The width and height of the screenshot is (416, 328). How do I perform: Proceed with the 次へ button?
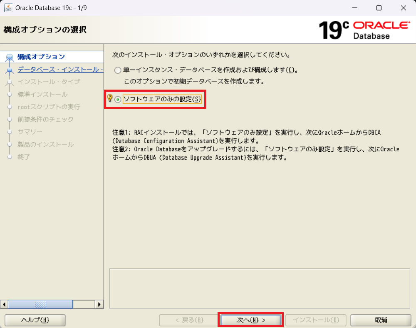tap(251, 320)
